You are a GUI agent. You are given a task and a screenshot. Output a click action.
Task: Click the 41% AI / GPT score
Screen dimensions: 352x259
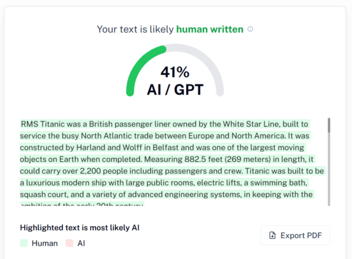175,81
